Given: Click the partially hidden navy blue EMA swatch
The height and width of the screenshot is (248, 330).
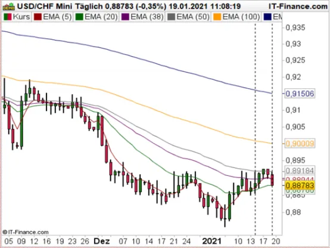Looking at the screenshot, I should pos(267,17).
